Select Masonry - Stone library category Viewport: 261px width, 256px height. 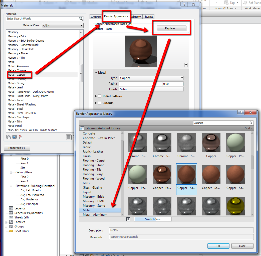(94, 206)
